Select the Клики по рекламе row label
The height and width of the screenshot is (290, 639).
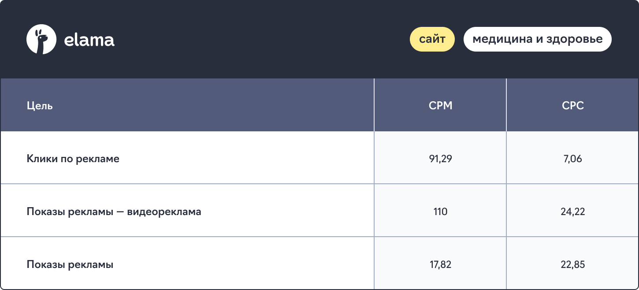[x=73, y=159]
